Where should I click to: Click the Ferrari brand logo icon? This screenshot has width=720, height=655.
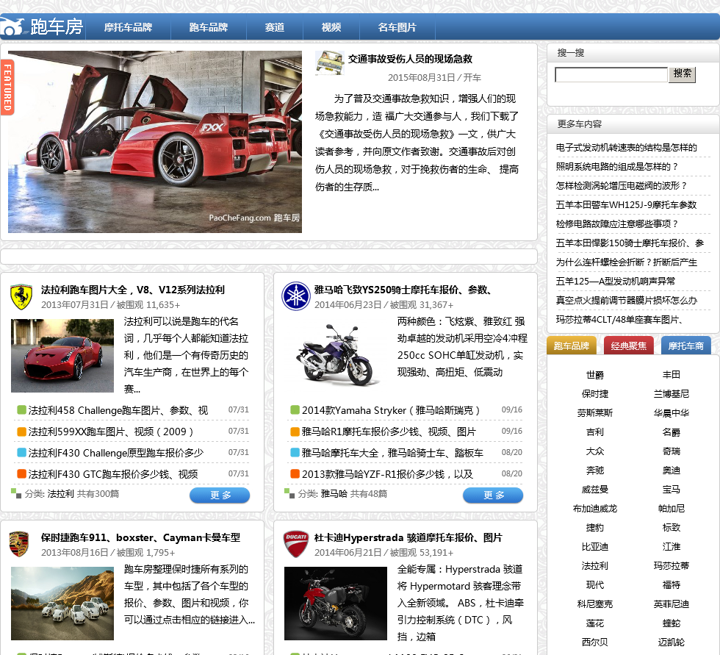(x=21, y=296)
